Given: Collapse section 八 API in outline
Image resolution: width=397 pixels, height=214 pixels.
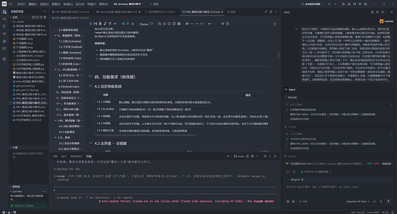Looking at the screenshot, I should (x=55, y=70).
